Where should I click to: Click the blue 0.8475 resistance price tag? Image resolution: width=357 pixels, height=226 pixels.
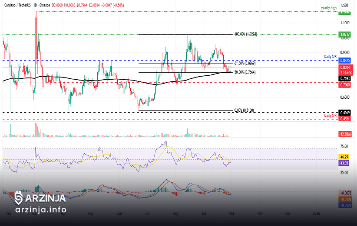click(346, 61)
